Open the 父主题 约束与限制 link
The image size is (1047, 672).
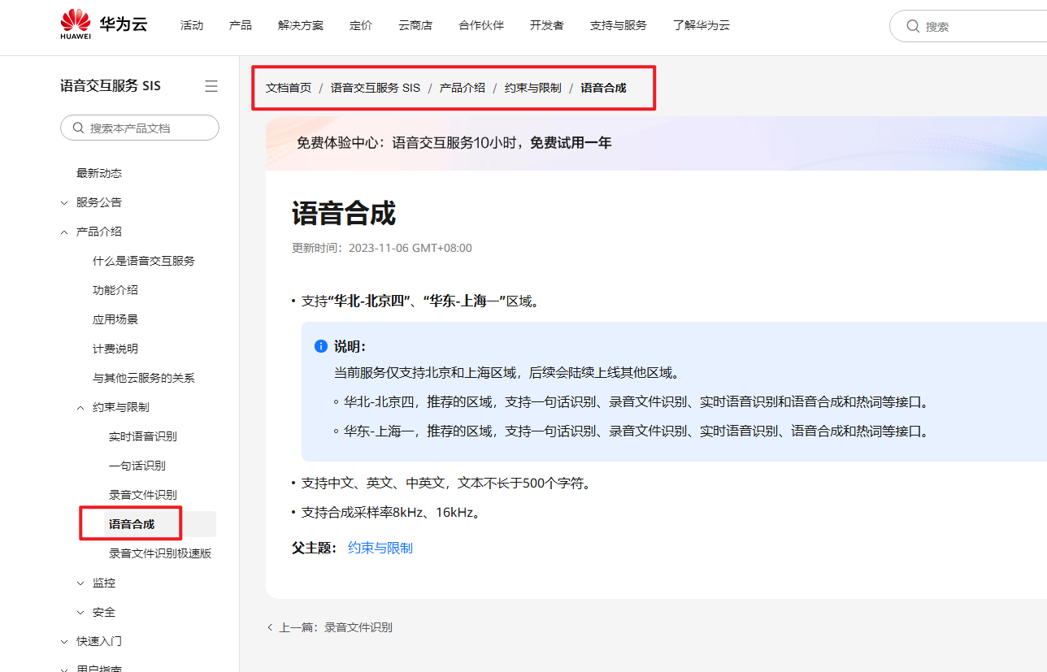[x=380, y=548]
